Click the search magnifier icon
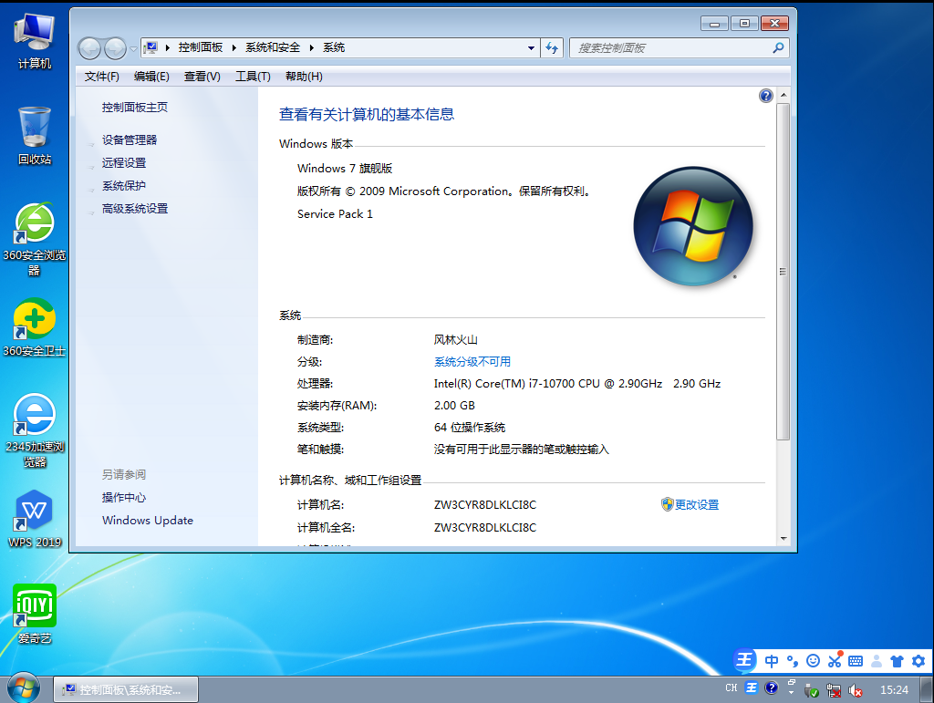 coord(778,47)
